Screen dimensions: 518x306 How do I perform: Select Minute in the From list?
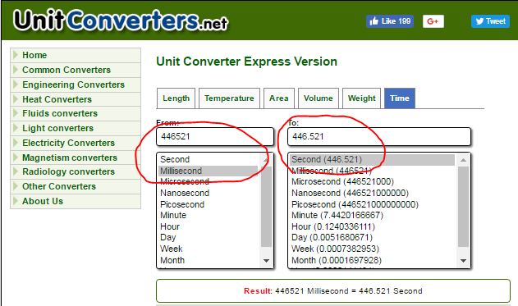[x=209, y=215]
